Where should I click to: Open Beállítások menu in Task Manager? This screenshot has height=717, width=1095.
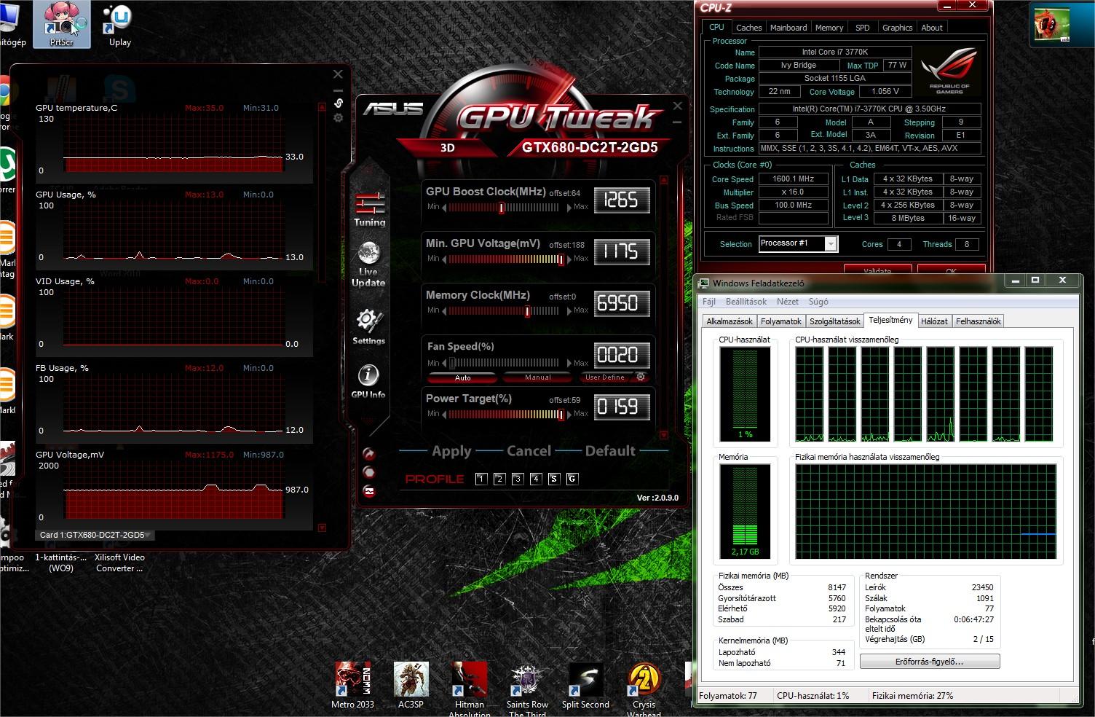[746, 302]
